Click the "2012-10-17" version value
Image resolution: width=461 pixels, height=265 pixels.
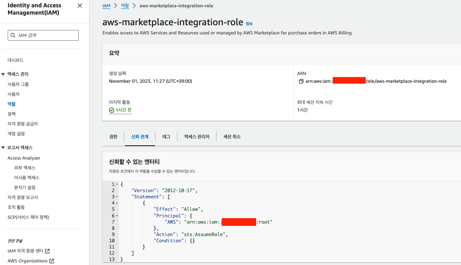click(179, 191)
